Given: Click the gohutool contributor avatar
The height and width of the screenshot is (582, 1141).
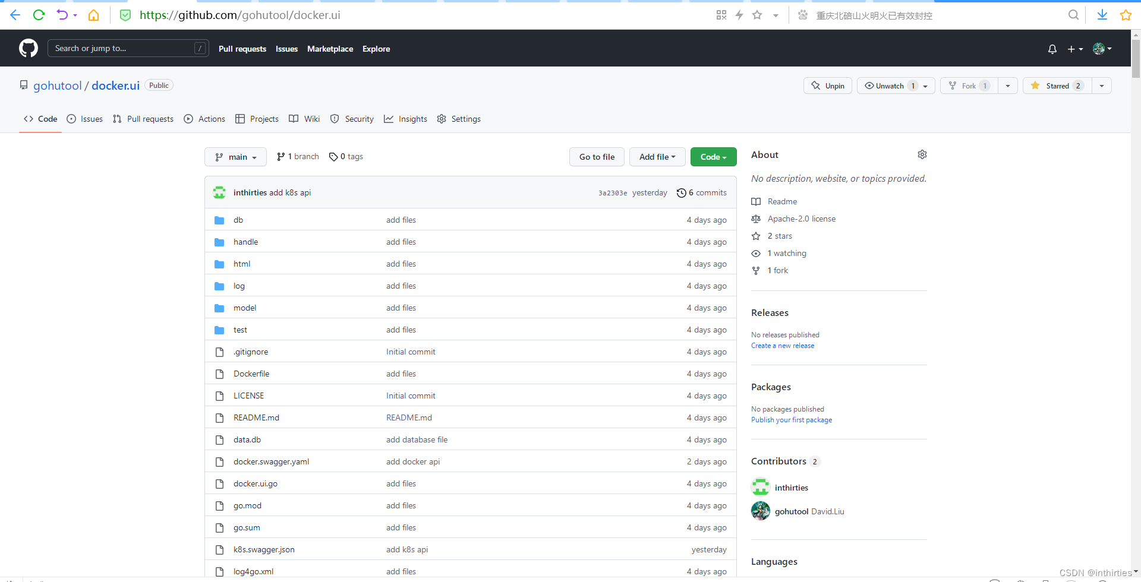Looking at the screenshot, I should pos(761,511).
